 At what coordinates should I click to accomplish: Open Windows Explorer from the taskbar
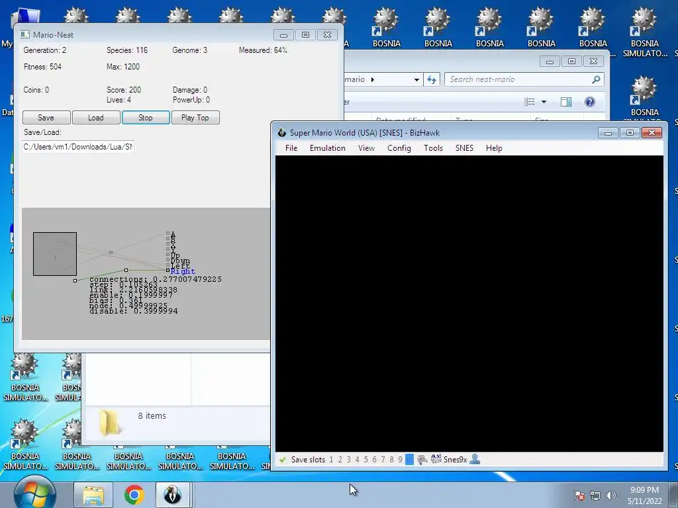[93, 495]
